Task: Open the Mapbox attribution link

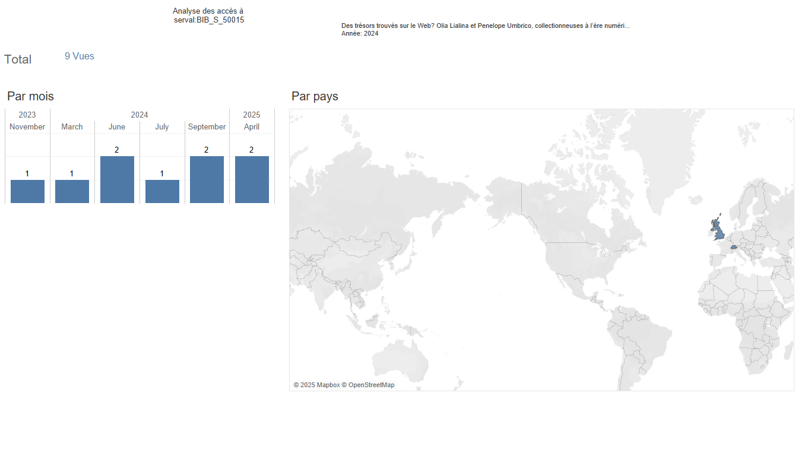Action: (316, 385)
